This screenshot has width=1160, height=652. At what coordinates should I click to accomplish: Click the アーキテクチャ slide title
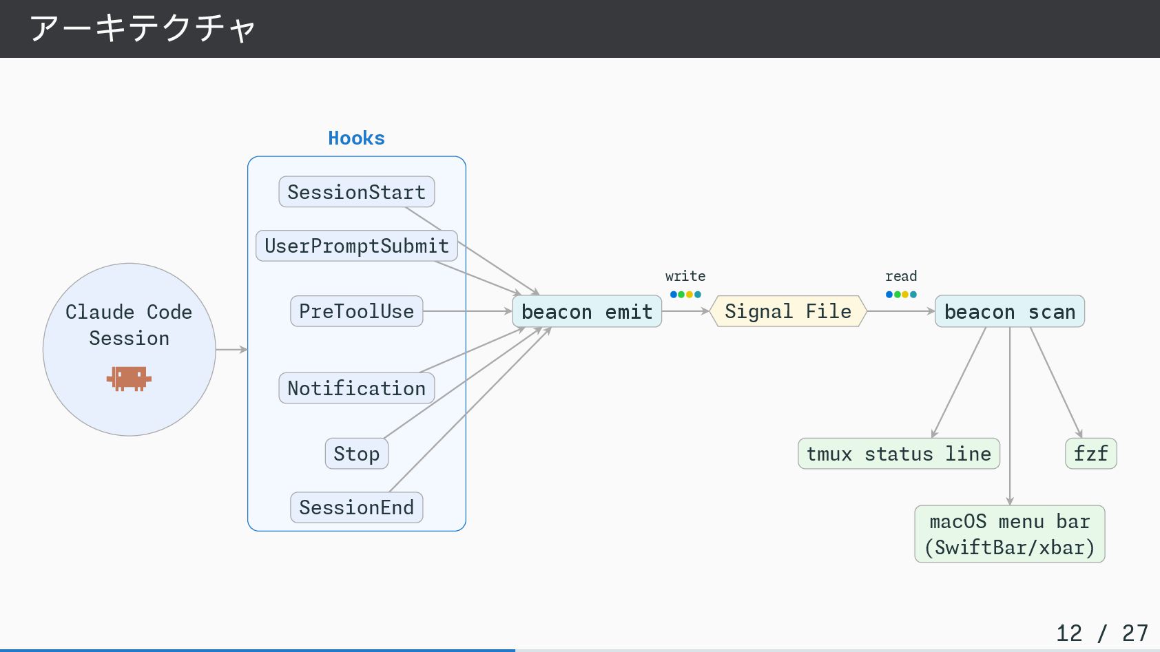[x=143, y=29]
